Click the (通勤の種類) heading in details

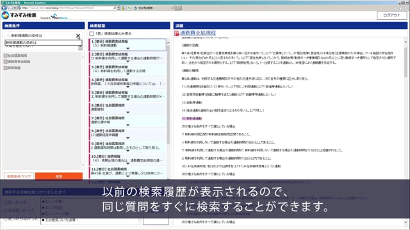[191, 71]
